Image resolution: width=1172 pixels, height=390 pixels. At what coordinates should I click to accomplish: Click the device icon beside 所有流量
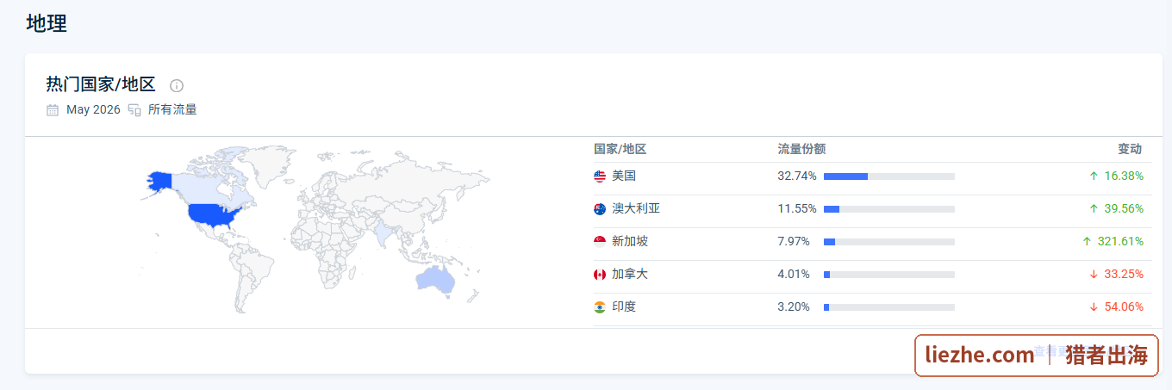(x=134, y=110)
